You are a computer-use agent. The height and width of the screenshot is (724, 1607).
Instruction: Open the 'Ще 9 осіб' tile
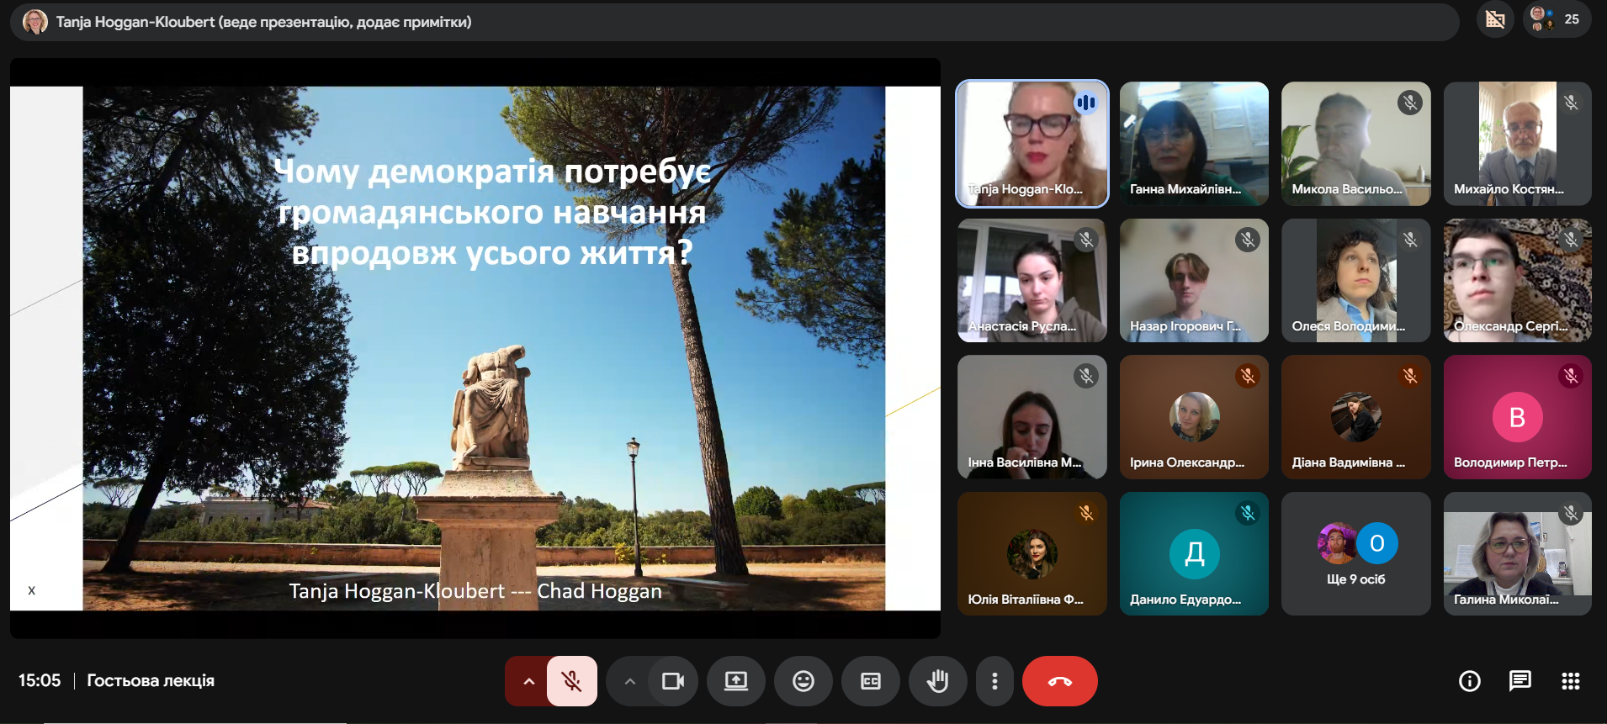1355,554
